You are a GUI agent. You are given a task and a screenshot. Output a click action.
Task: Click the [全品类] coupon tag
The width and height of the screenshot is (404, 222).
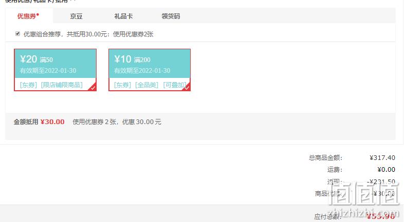[147, 85]
